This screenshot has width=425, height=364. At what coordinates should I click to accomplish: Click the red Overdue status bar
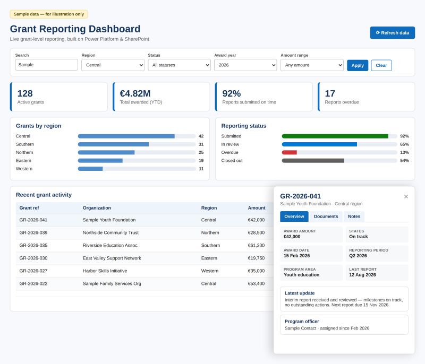point(289,152)
